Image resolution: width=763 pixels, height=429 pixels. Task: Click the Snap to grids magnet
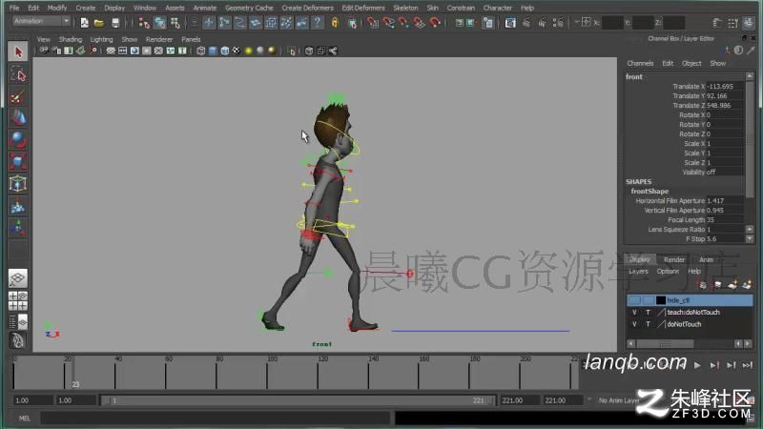372,22
